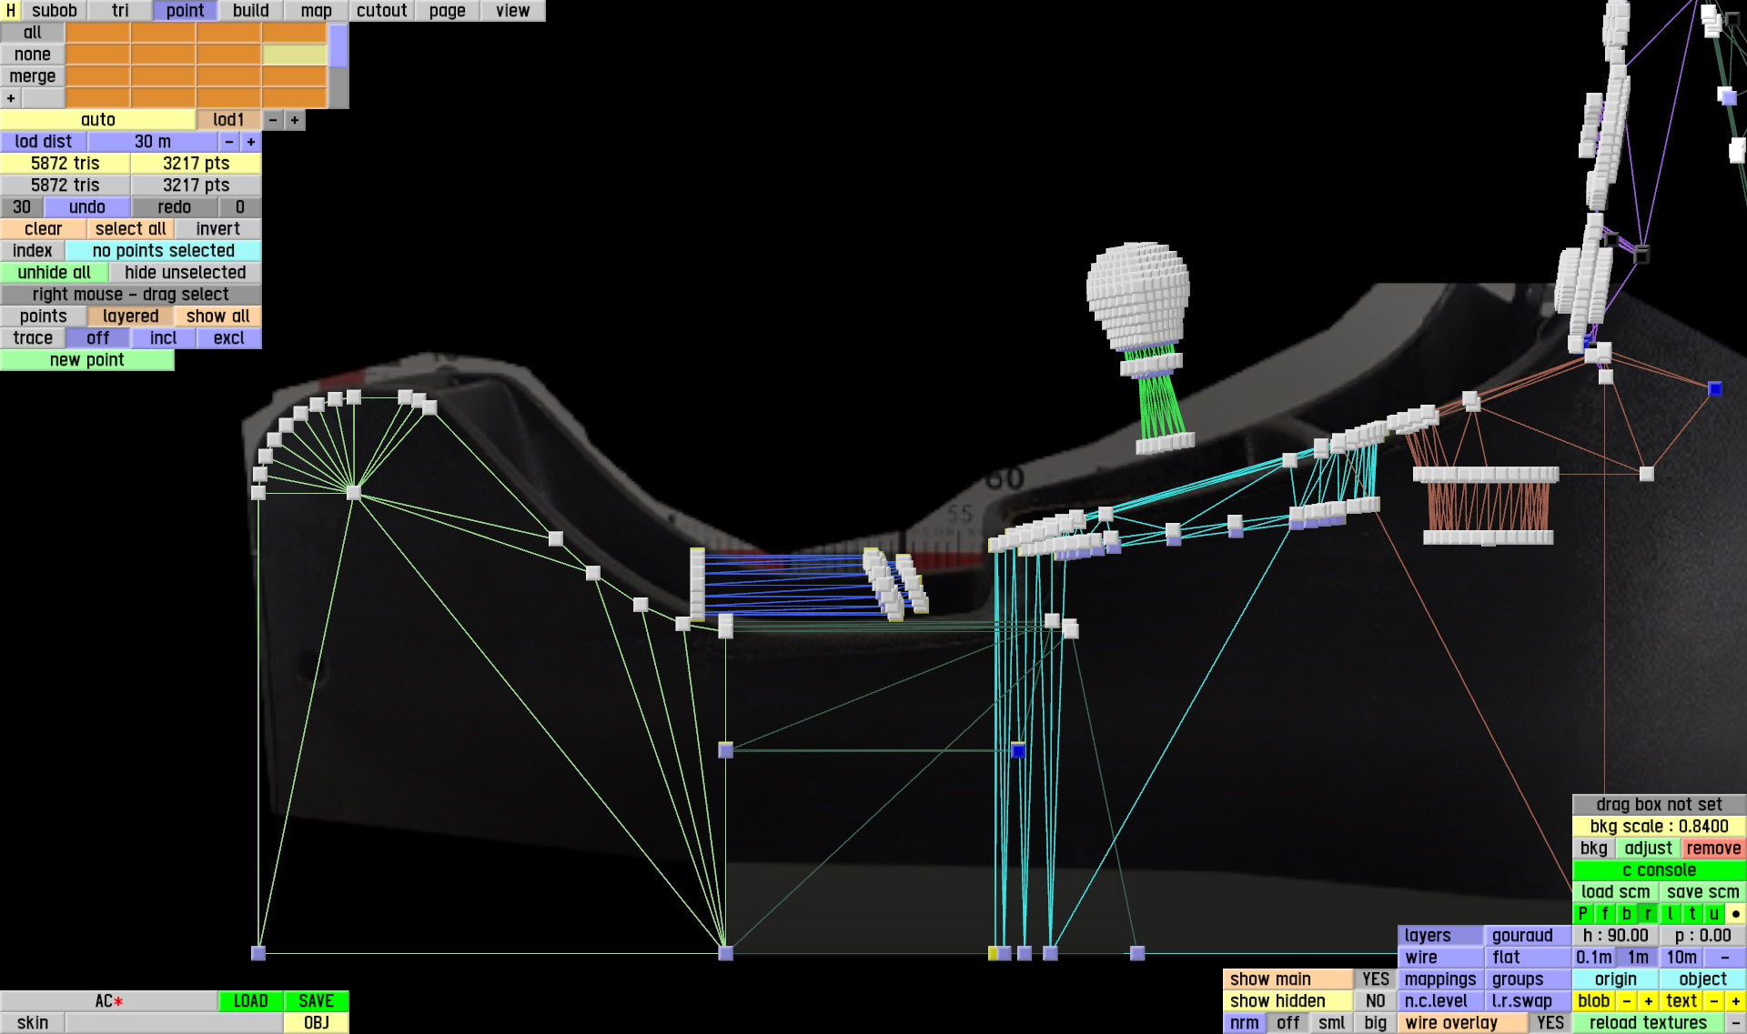Choose the 't' top view button
Image resolution: width=1747 pixels, height=1034 pixels.
(1692, 914)
